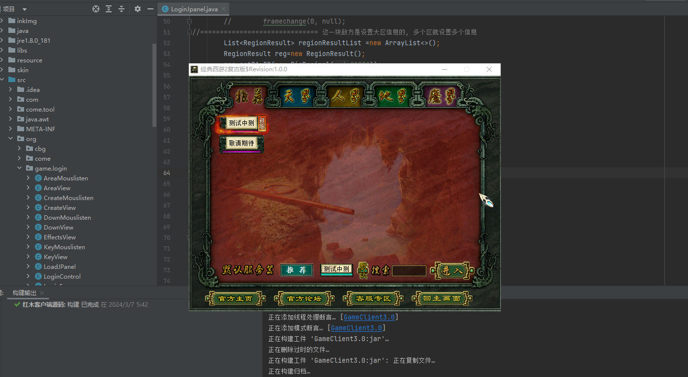Image resolution: width=688 pixels, height=377 pixels.
Task: Click the Expand All icon in project panel
Action: [109, 9]
